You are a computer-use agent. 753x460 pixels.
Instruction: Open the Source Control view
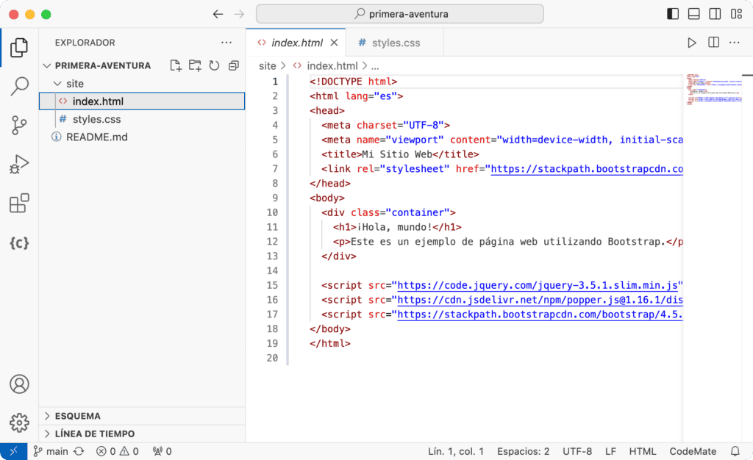tap(19, 126)
